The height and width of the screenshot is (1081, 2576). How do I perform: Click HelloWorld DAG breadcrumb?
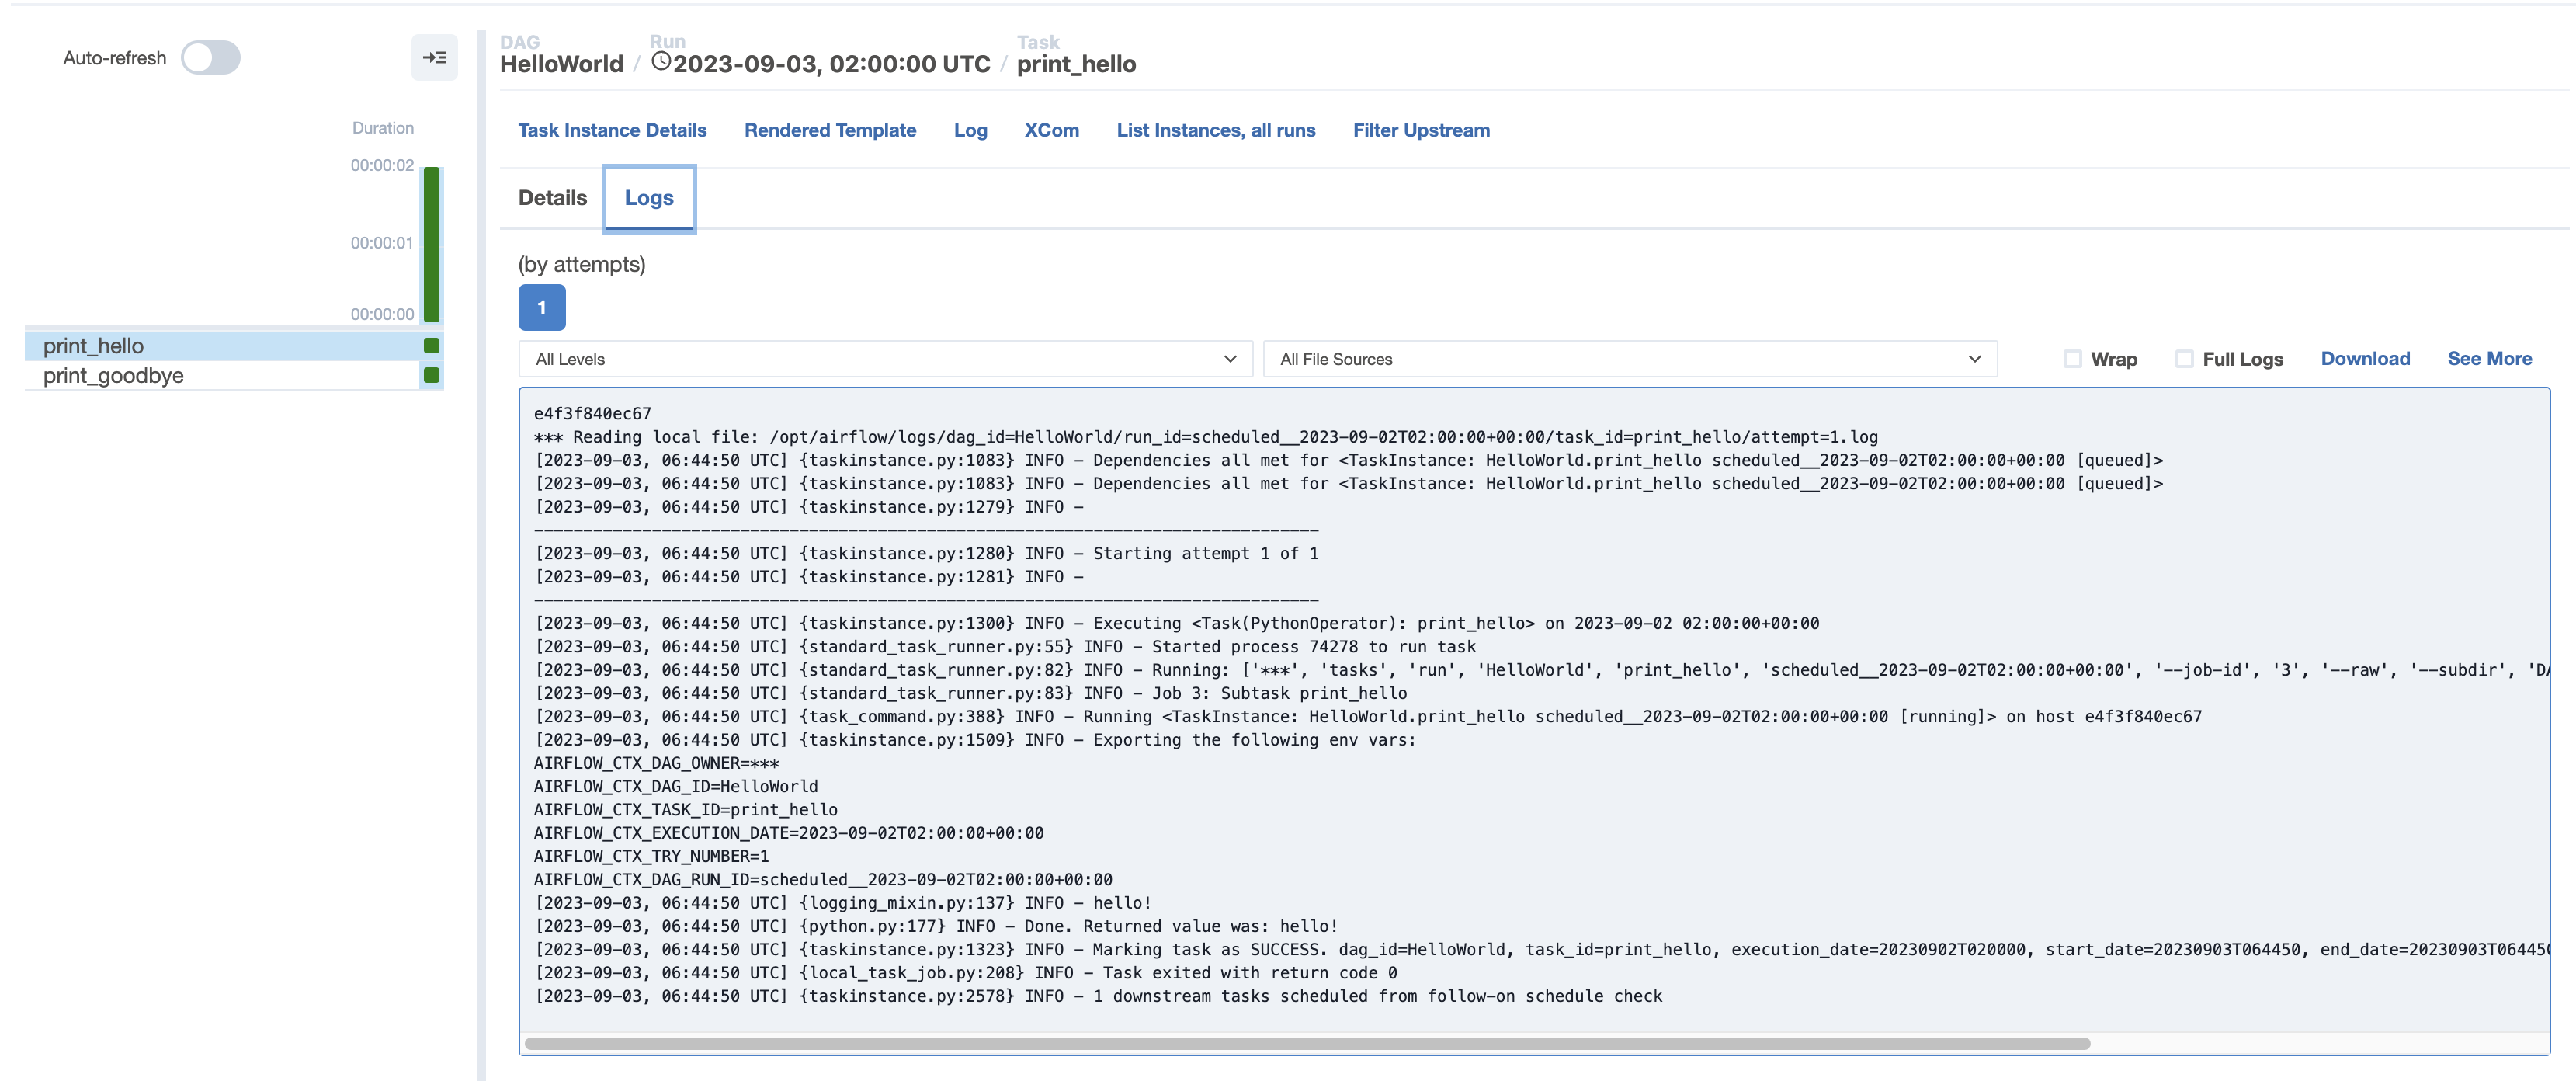pos(561,65)
